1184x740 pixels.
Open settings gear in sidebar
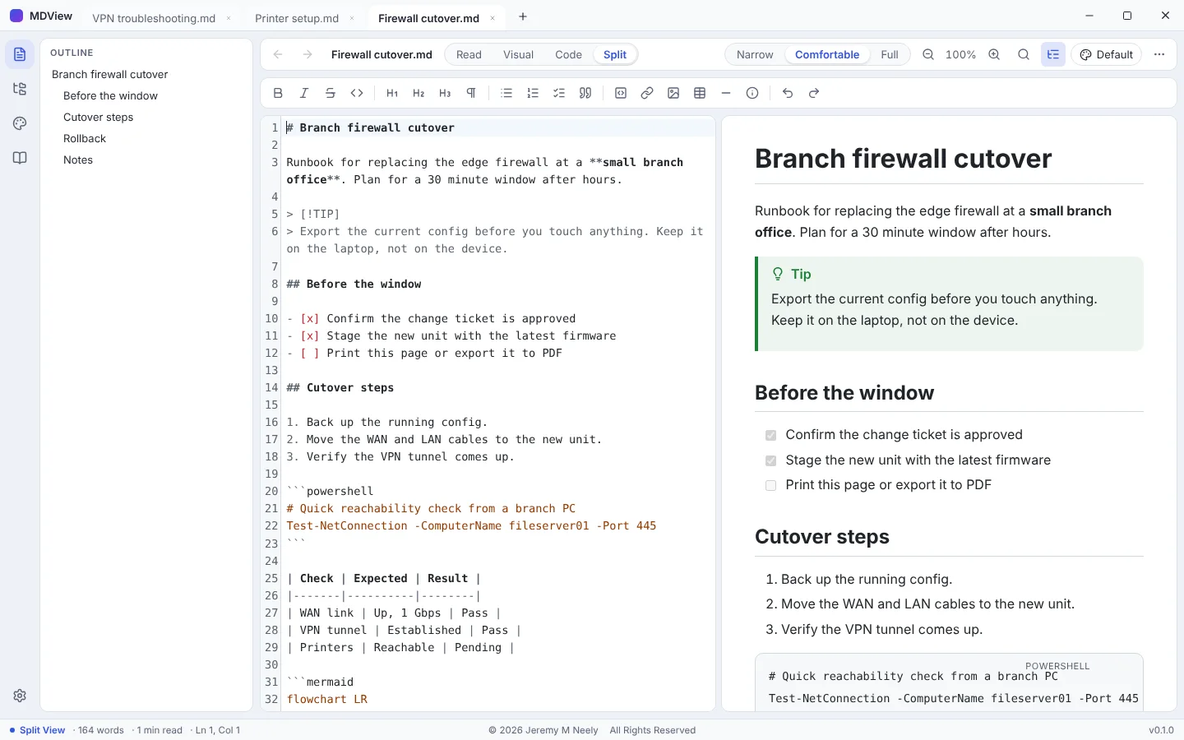(20, 696)
